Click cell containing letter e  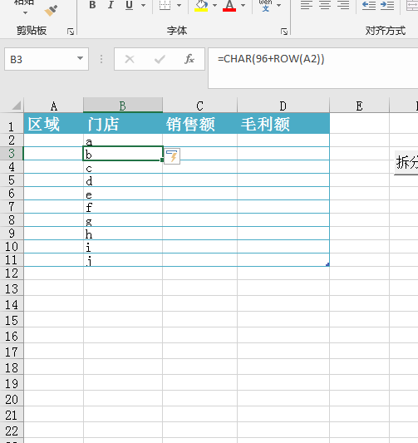click(x=123, y=194)
